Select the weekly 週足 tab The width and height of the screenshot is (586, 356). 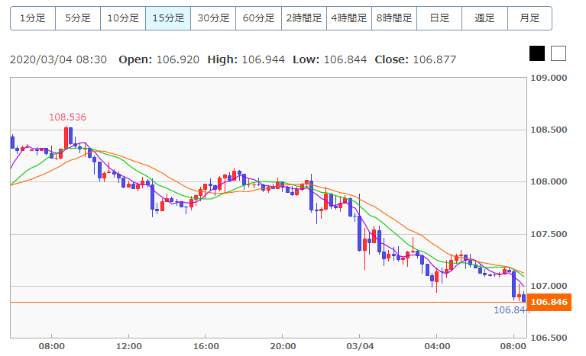pos(484,18)
